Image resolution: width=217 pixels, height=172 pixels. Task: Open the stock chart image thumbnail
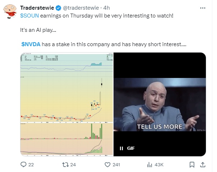tap(67, 104)
